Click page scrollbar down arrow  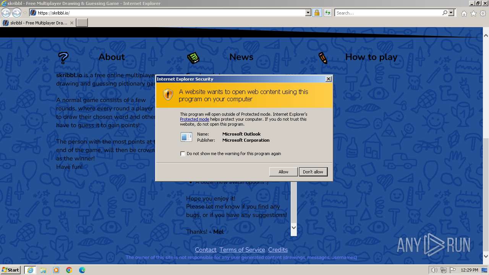486,256
